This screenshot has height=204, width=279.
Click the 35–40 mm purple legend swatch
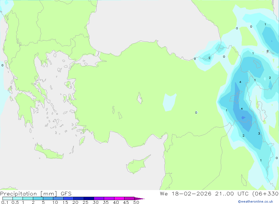[x=109, y=198]
